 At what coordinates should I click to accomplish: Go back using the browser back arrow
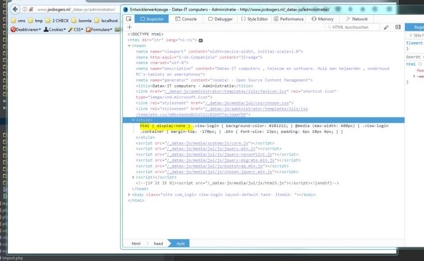point(15,10)
